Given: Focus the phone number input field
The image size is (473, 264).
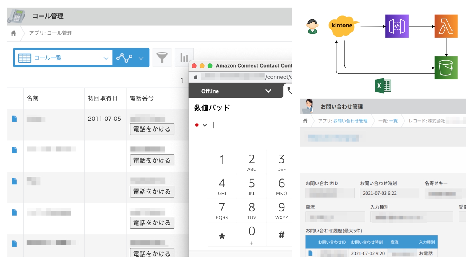Looking at the screenshot, I should 251,125.
